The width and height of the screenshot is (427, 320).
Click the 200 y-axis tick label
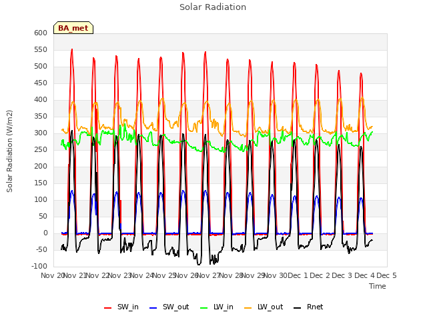(41, 166)
